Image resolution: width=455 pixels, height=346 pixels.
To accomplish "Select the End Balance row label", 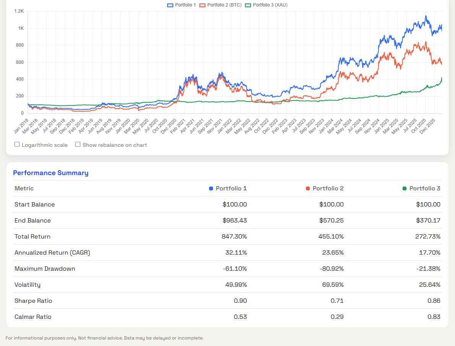I will coord(32,221).
